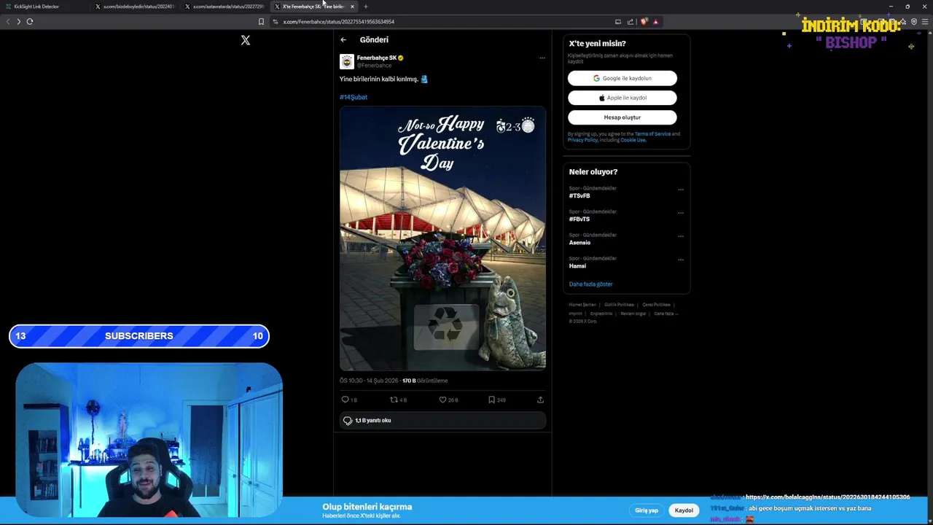The height and width of the screenshot is (525, 933).
Task: Open the Valentine's Day tweet image
Action: pyautogui.click(x=442, y=238)
